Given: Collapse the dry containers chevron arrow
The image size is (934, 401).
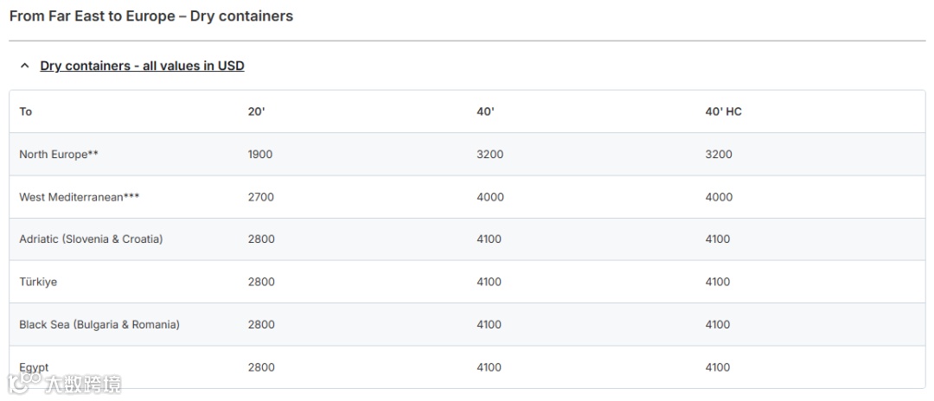Looking at the screenshot, I should point(24,66).
